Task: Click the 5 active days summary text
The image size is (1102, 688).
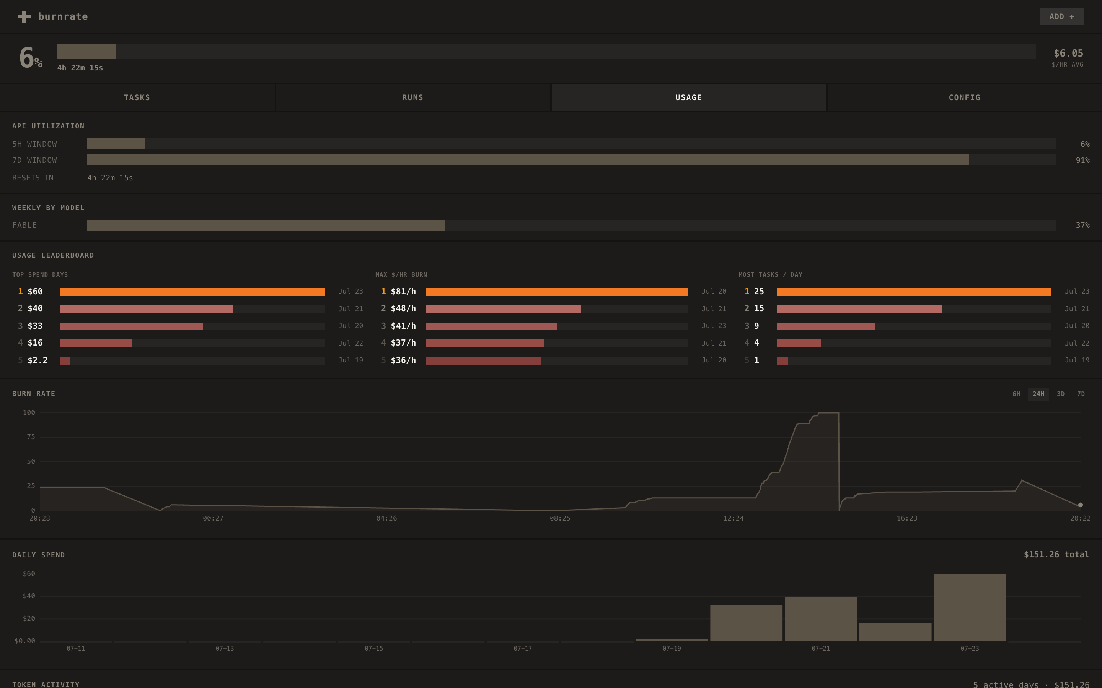Action: pyautogui.click(x=1031, y=684)
